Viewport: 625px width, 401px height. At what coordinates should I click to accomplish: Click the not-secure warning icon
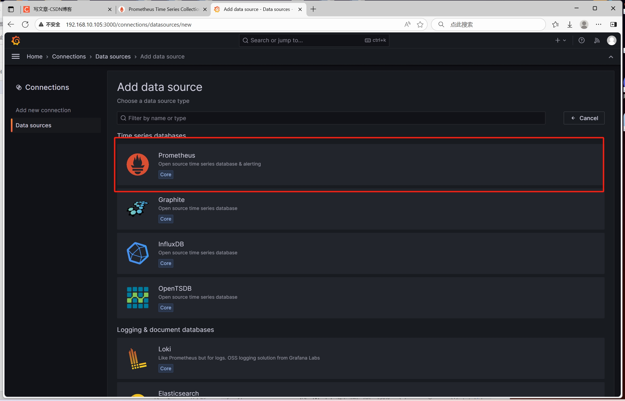41,24
